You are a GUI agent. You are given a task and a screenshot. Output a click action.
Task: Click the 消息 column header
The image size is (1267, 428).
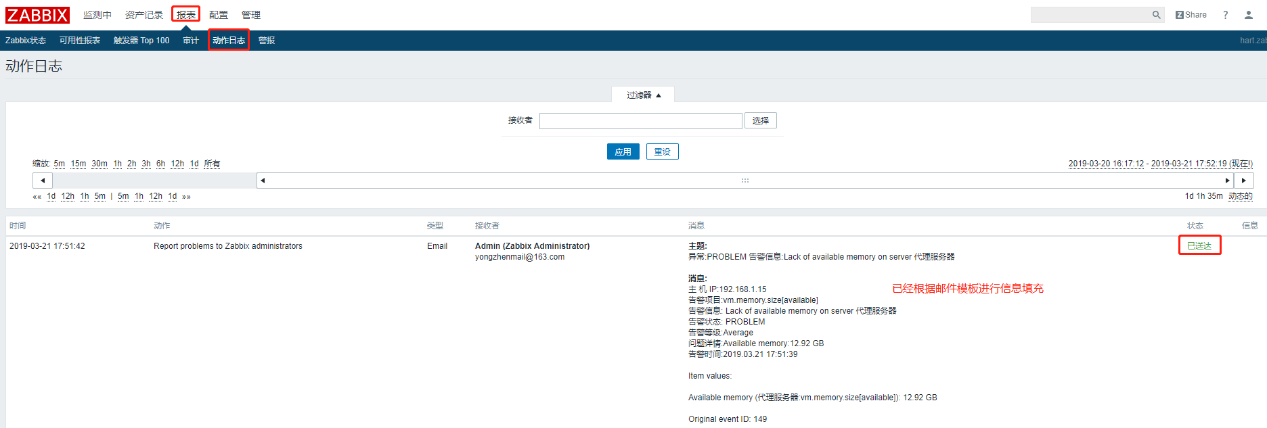coord(696,226)
